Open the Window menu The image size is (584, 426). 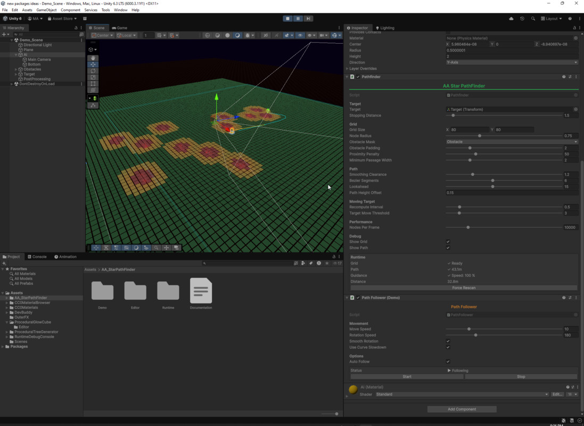coord(120,10)
